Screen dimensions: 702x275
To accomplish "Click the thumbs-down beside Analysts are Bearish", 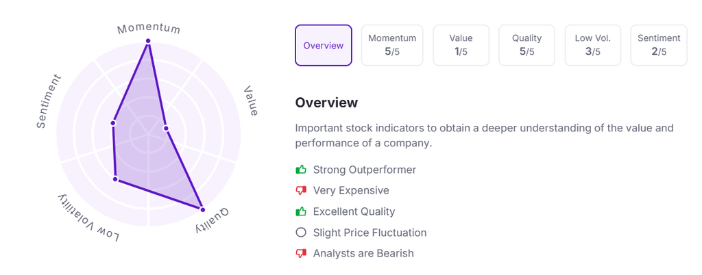I will 300,253.
